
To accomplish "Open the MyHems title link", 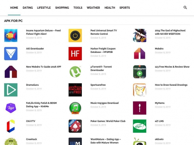I will [x=160, y=103].
